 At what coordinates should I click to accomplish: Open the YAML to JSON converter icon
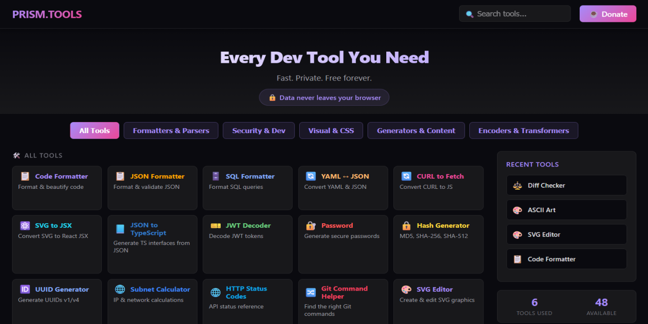(x=311, y=176)
